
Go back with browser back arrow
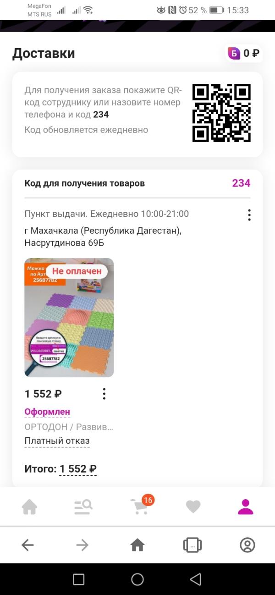pos(27,545)
